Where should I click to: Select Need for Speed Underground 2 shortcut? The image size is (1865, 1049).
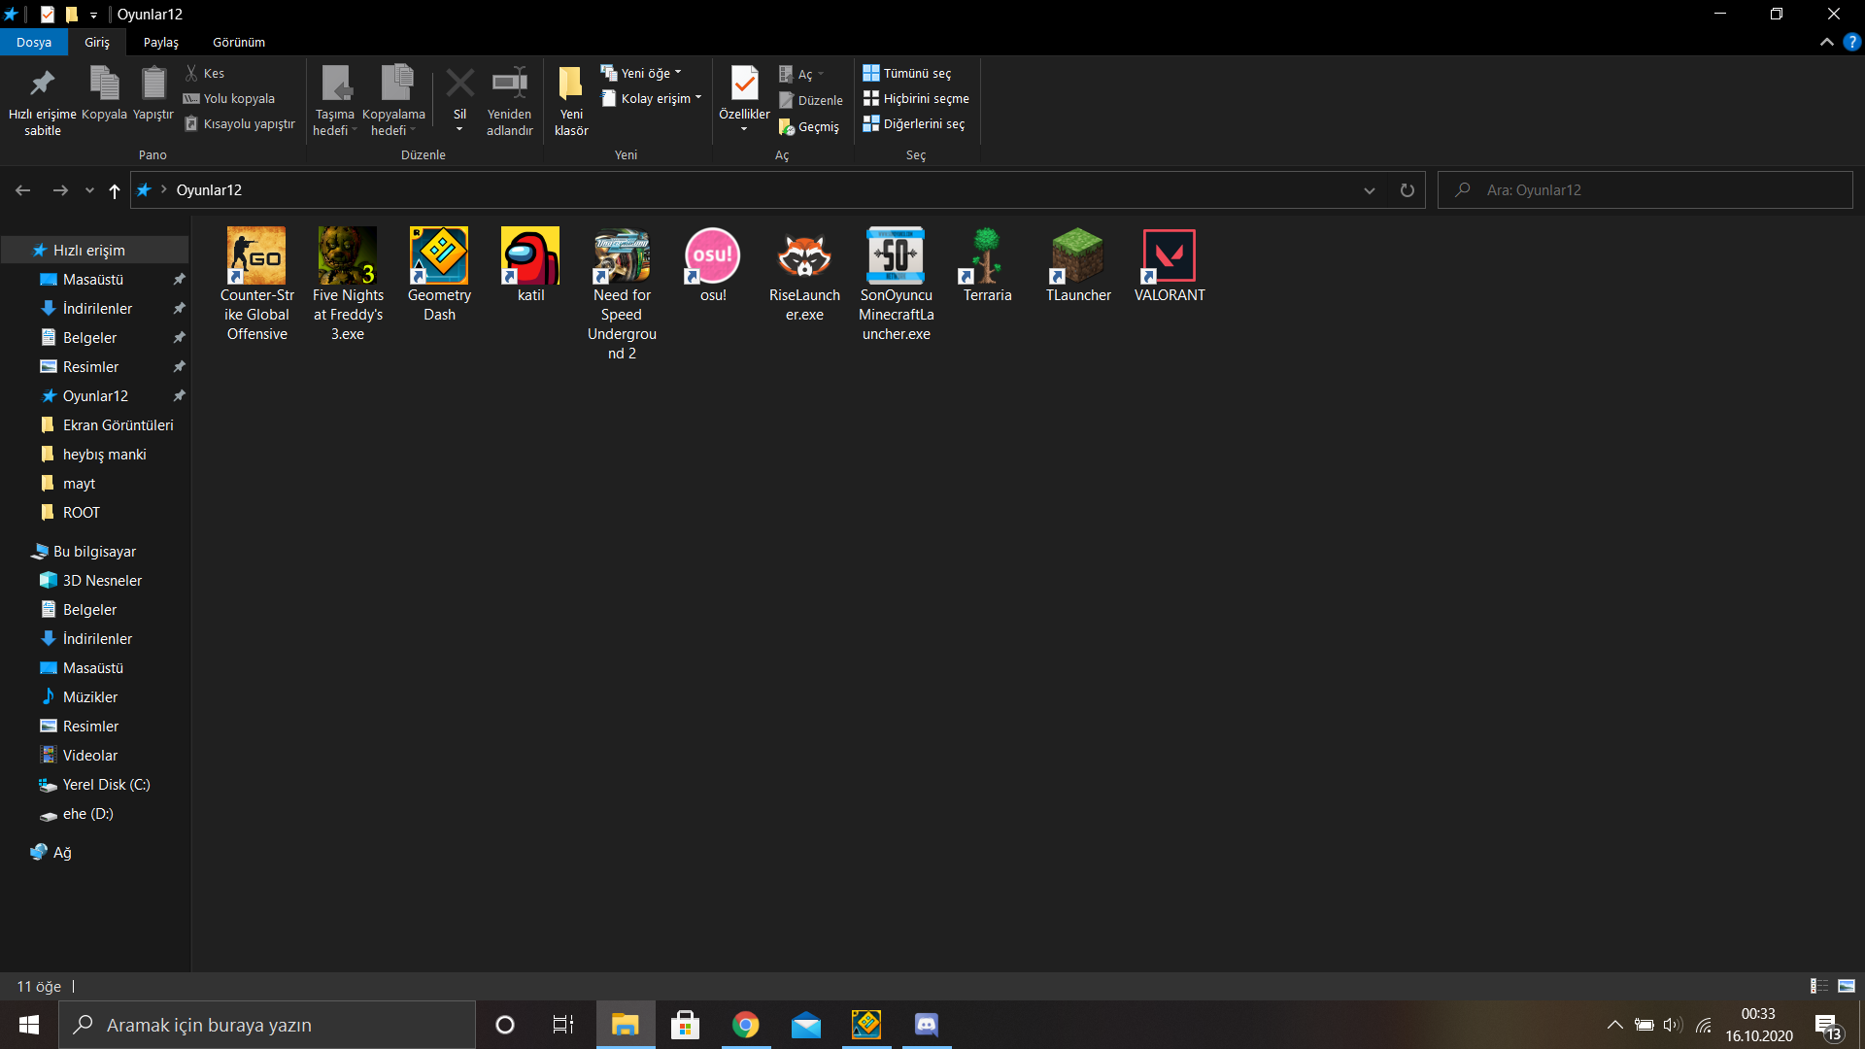(x=622, y=294)
